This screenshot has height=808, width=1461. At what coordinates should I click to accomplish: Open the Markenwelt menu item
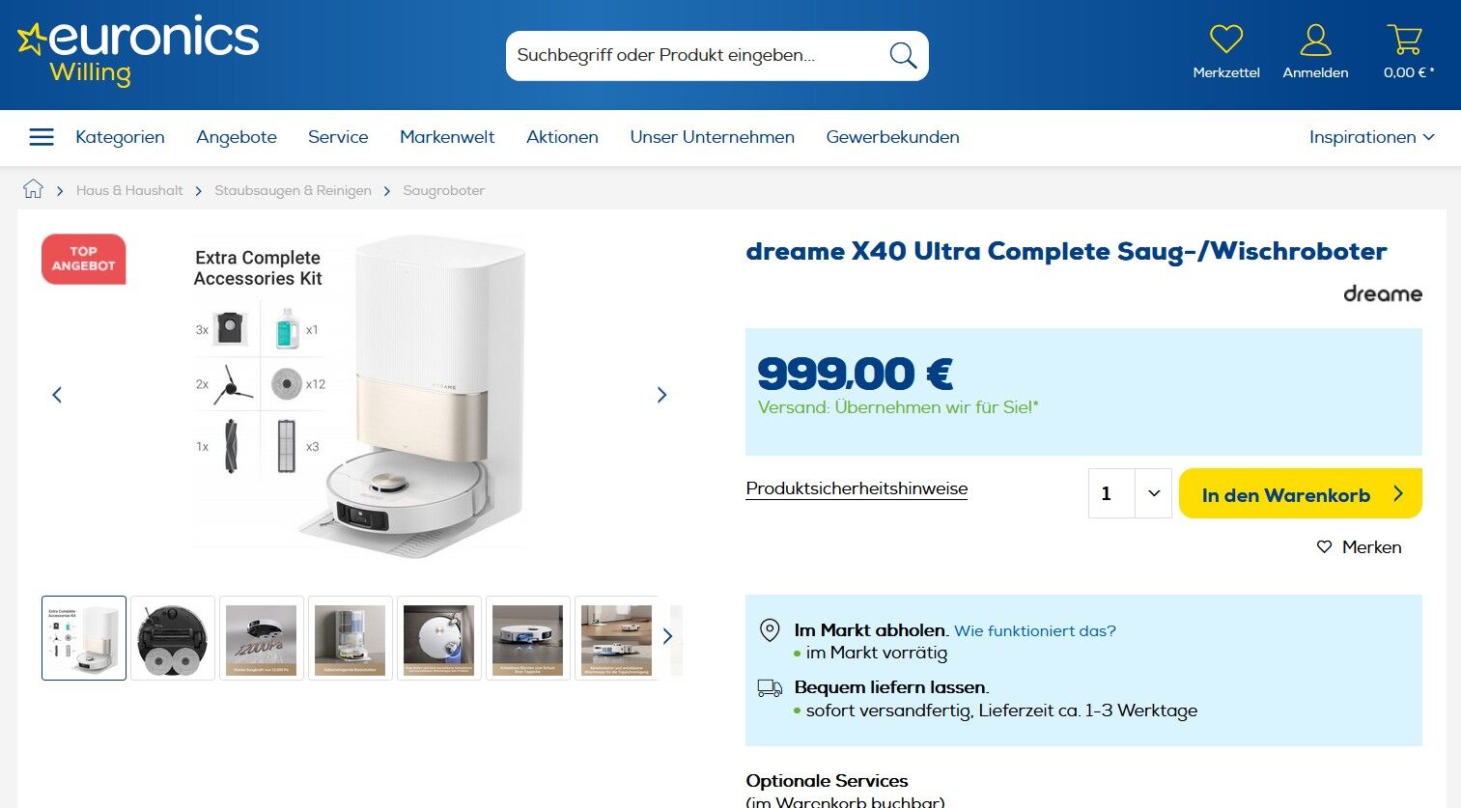447,137
